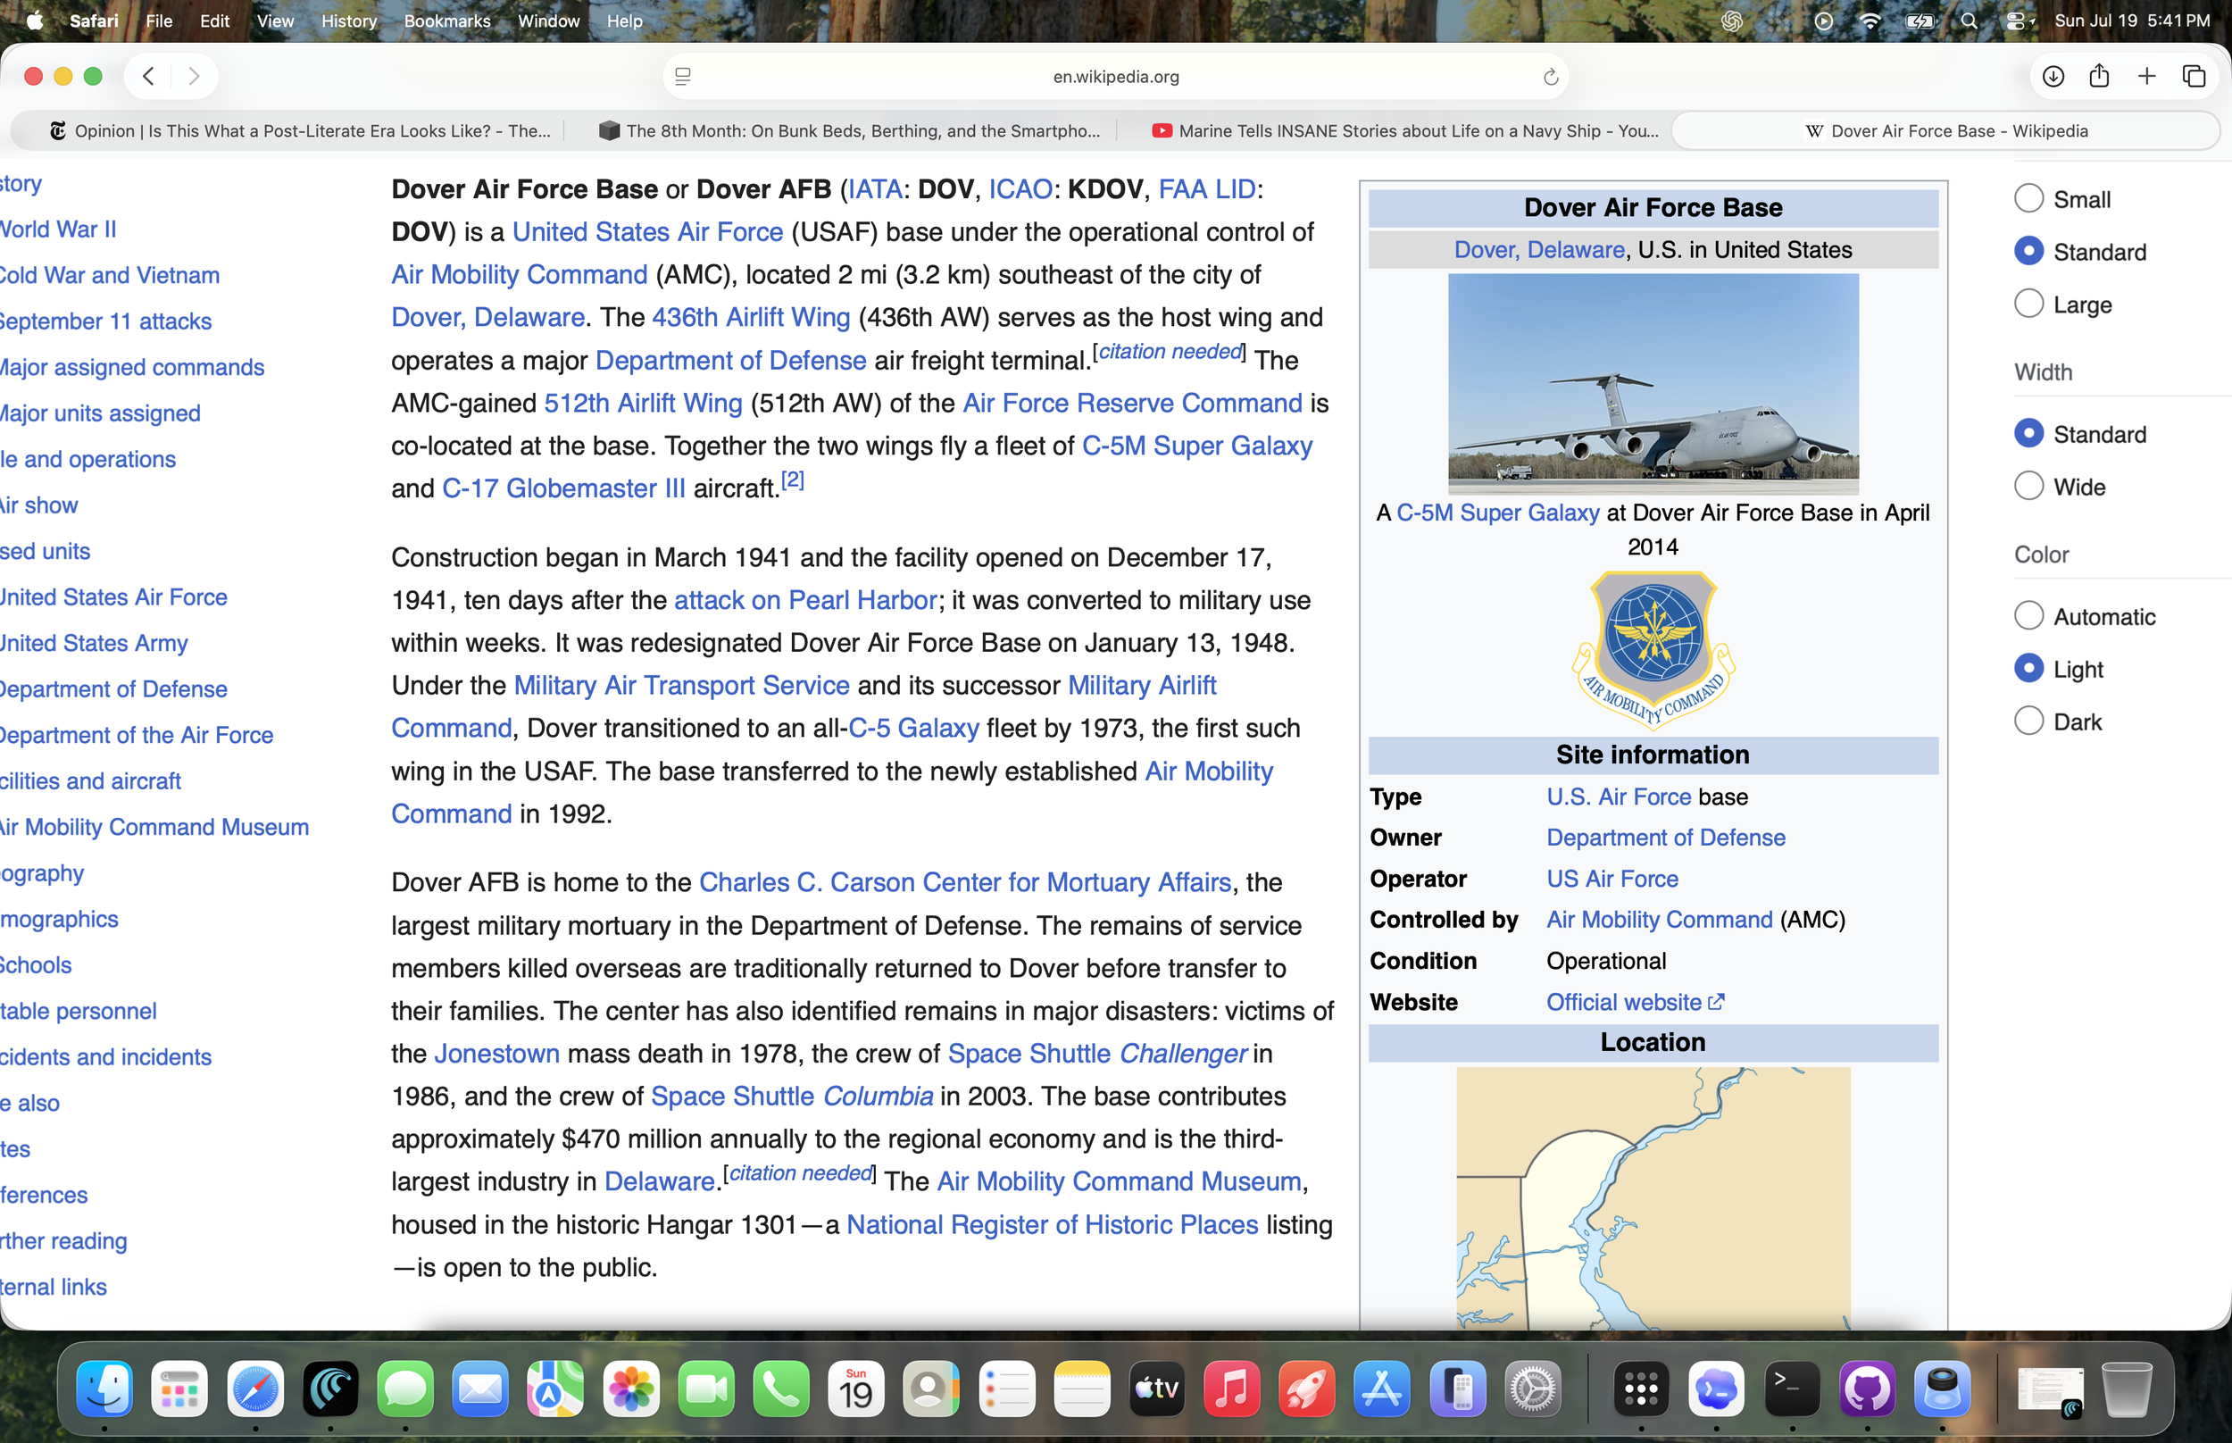Click the forward navigation arrow
This screenshot has width=2232, height=1443.
(194, 76)
